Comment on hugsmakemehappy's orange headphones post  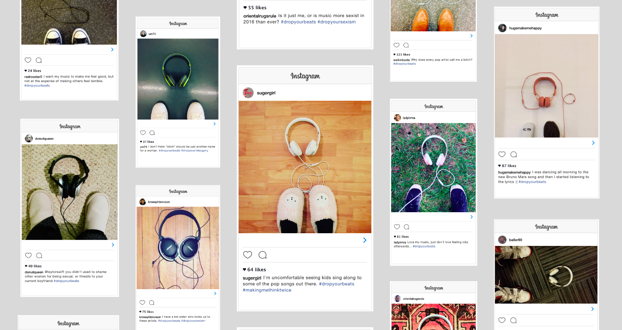[514, 154]
